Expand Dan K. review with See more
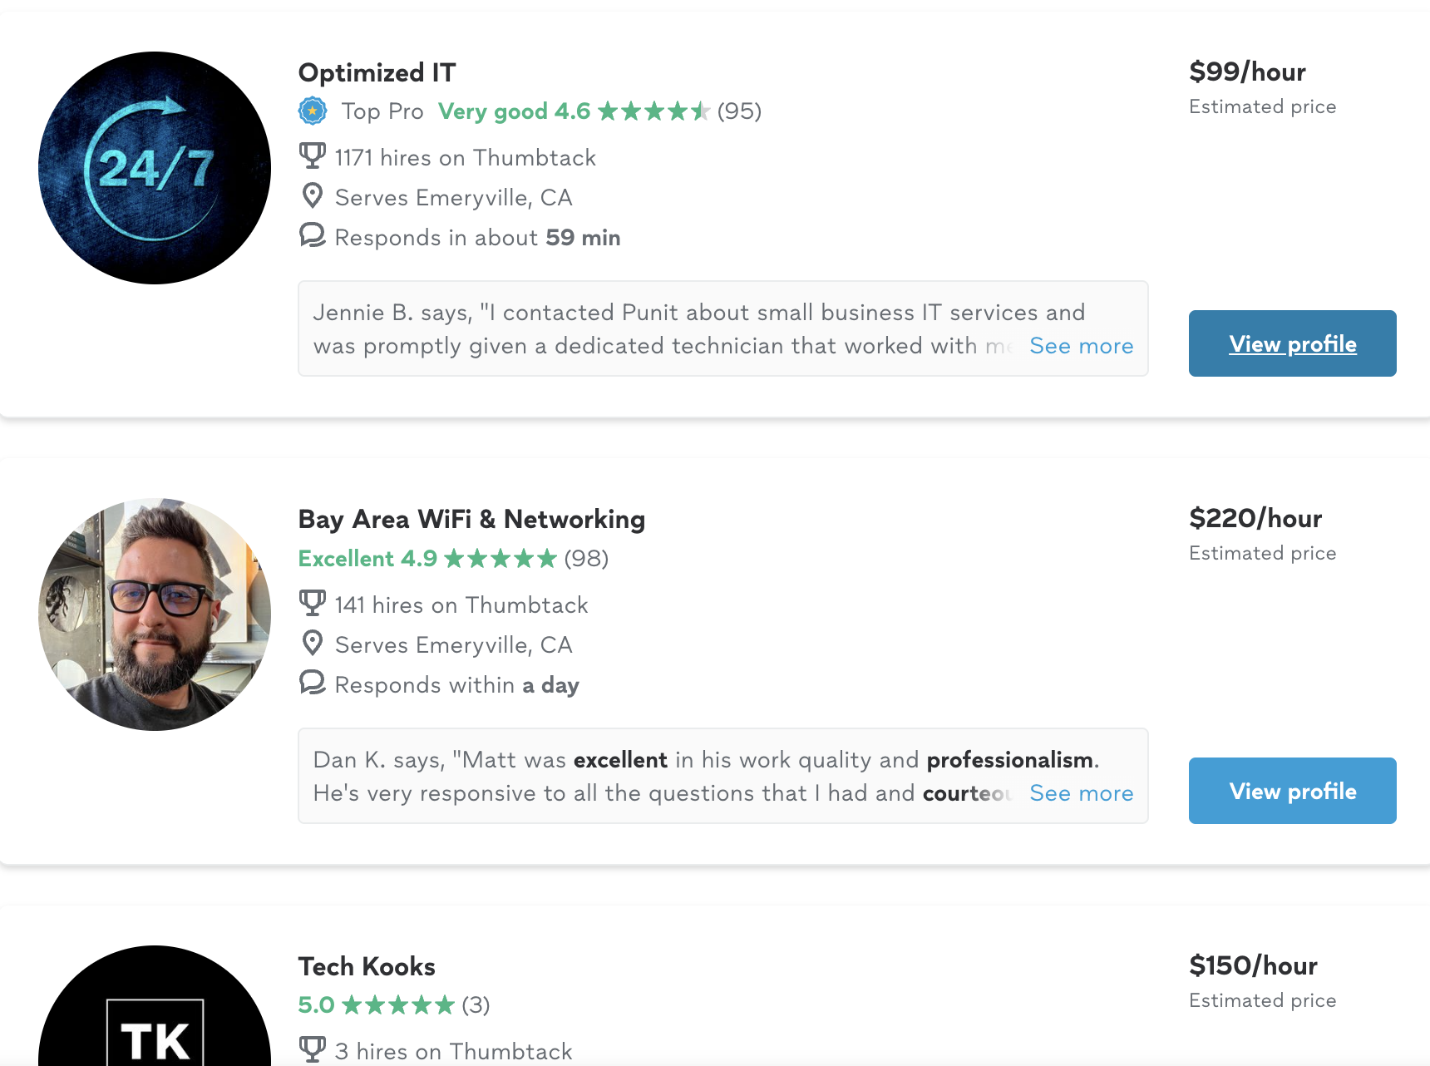1430x1066 pixels. (1081, 793)
